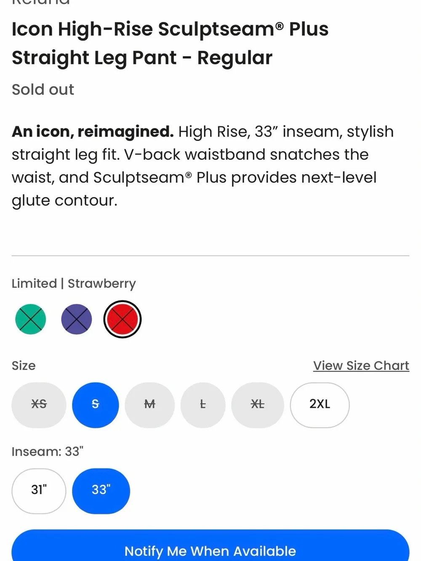The height and width of the screenshot is (561, 421).
Task: Click the Limited | Strawberry color label
Action: [74, 284]
